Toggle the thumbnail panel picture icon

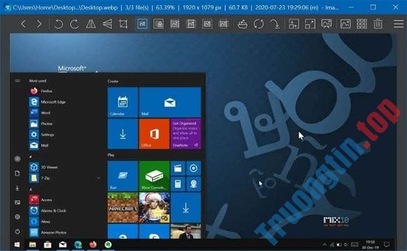coord(346,24)
